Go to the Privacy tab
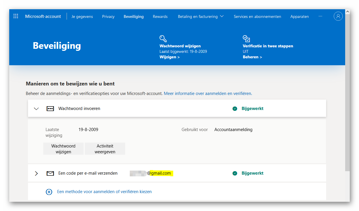Screen dimensions: 359x211 108,16
